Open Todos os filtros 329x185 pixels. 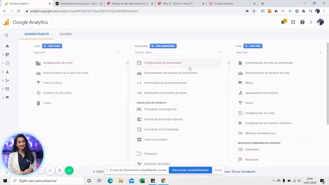pyautogui.click(x=52, y=83)
